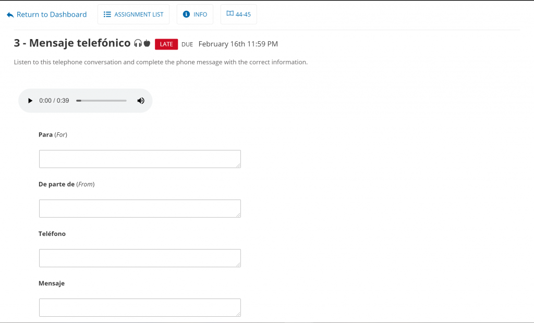This screenshot has width=534, height=323.
Task: Click the blue info circle icon
Action: point(186,15)
